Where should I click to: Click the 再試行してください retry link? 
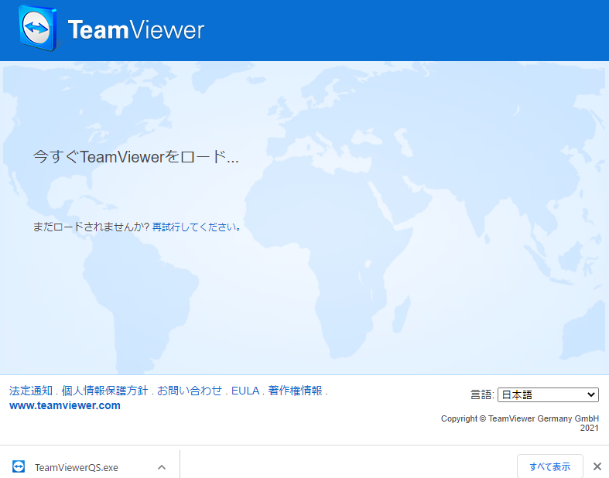pyautogui.click(x=193, y=227)
